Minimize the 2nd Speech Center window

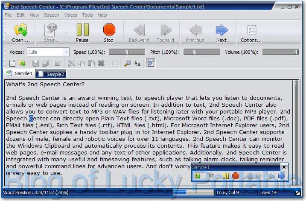[282, 7]
